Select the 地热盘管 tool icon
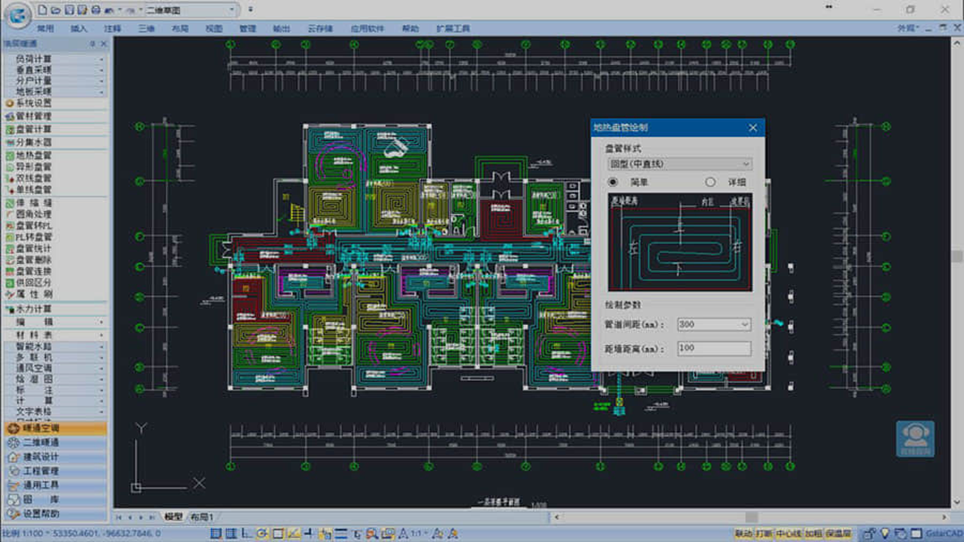The width and height of the screenshot is (964, 542). tap(11, 156)
